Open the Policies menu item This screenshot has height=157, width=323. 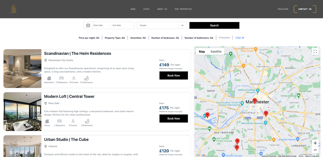pos(283,9)
